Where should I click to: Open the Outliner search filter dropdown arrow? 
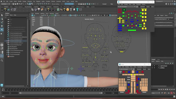pos(27,18)
